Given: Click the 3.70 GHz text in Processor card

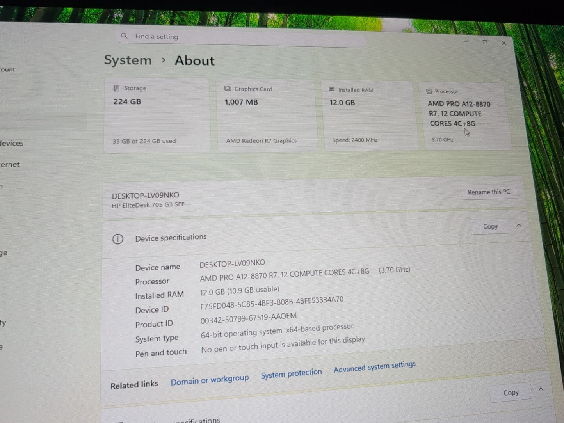Looking at the screenshot, I should (x=443, y=139).
